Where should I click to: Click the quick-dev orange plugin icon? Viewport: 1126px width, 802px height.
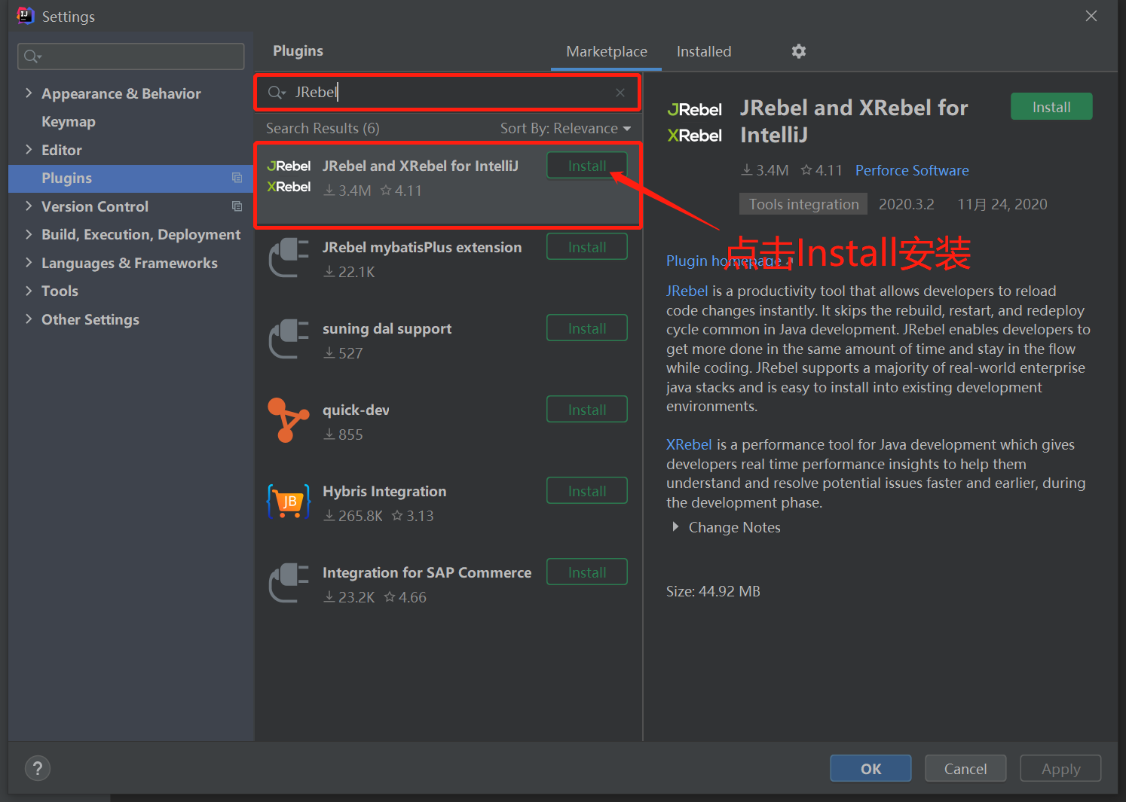(289, 420)
